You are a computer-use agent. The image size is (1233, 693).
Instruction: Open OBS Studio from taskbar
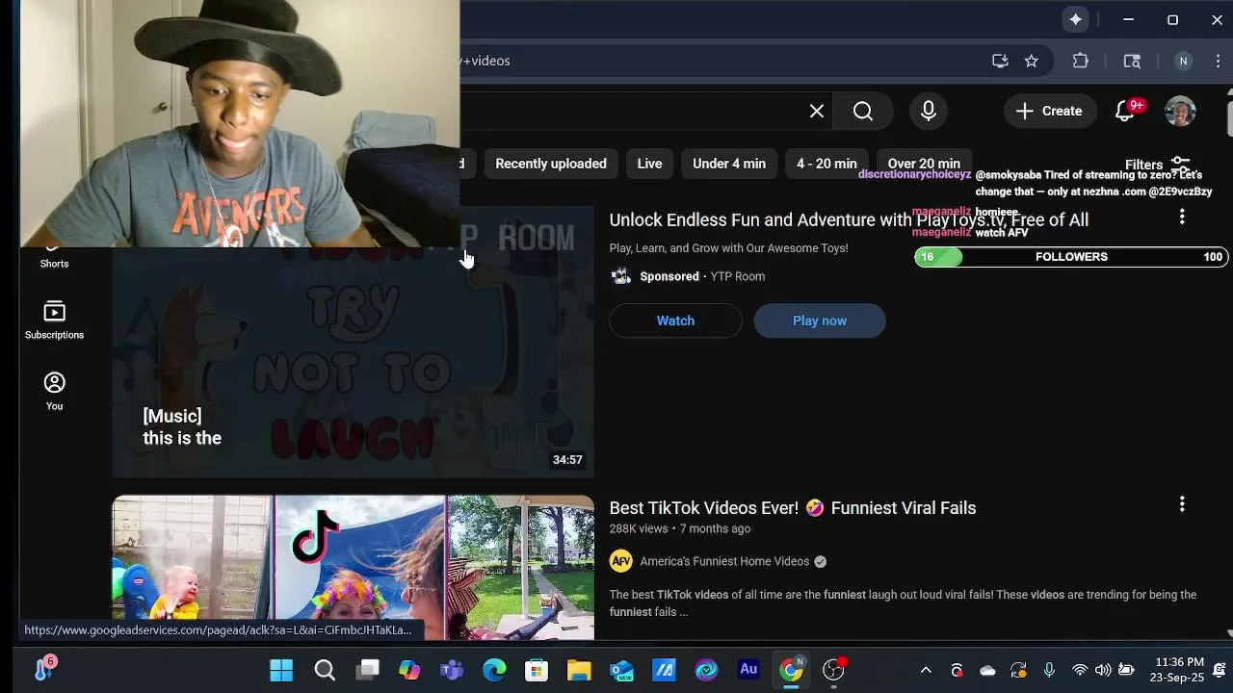point(833,670)
